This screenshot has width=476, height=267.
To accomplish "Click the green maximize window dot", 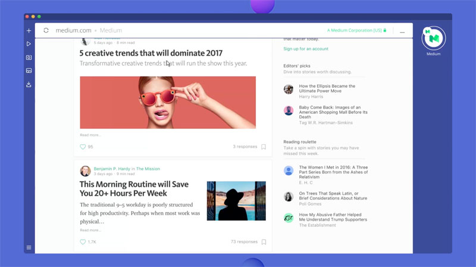I will 39,17.
